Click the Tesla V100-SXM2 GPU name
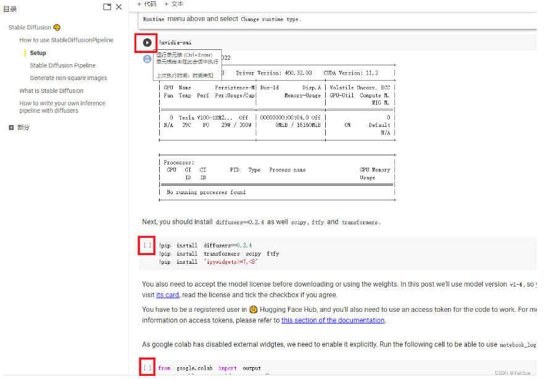This screenshot has height=379, width=546. point(205,118)
